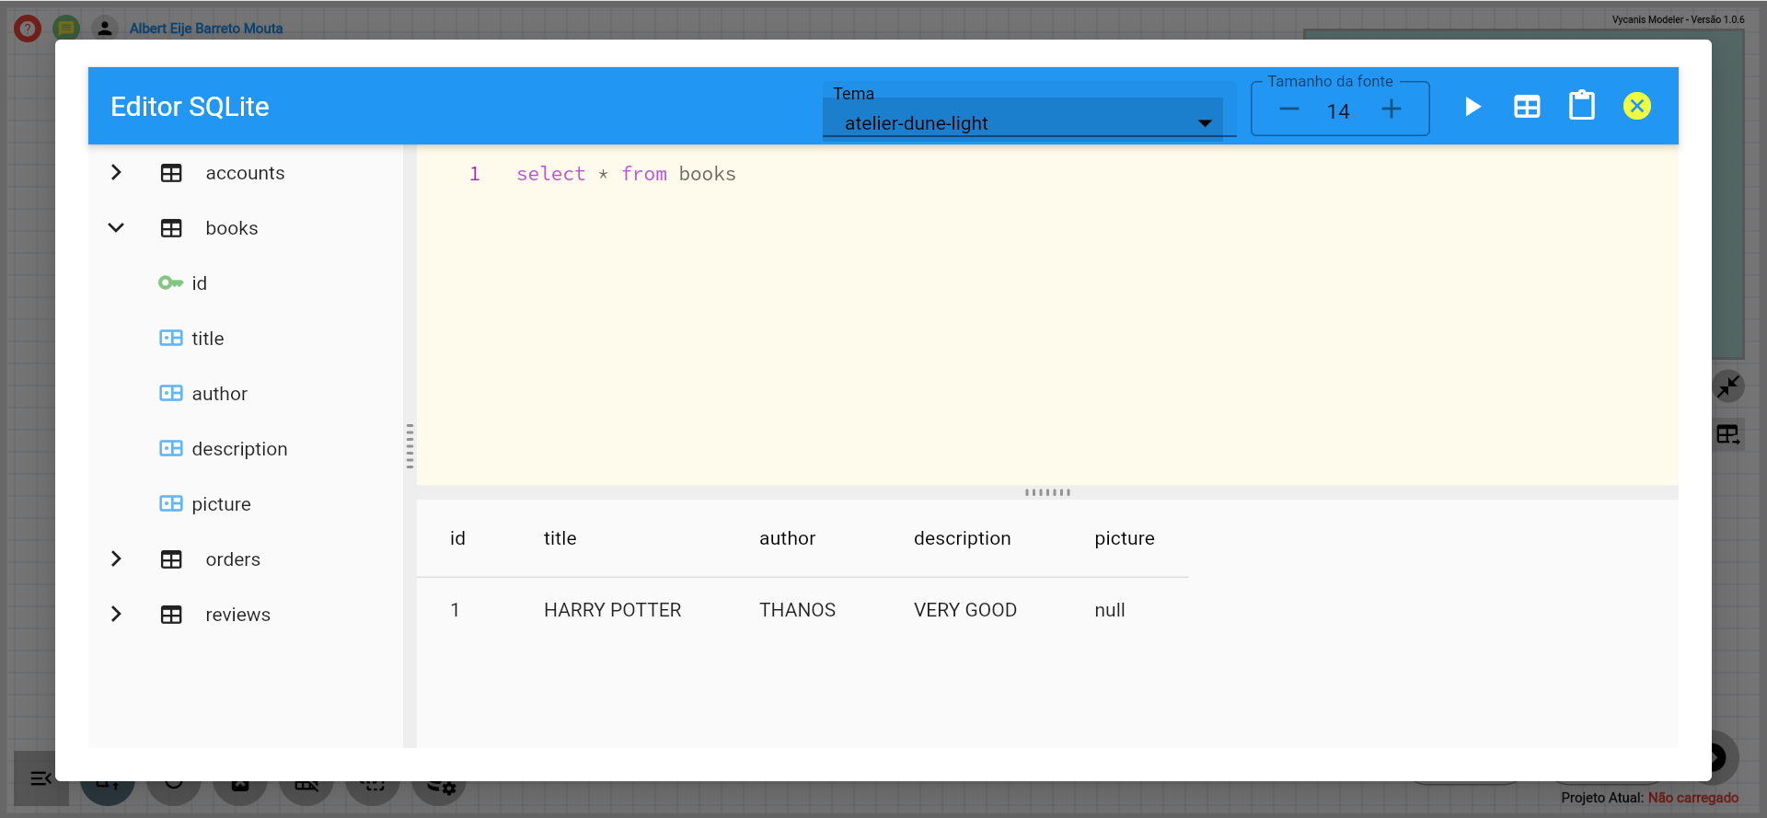Image resolution: width=1767 pixels, height=818 pixels.
Task: Click the accounts table icon
Action: tap(171, 173)
